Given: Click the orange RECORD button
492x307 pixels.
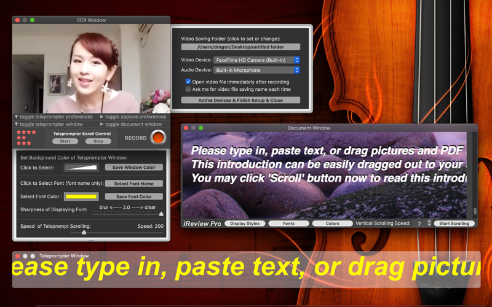Looking at the screenshot, I should click(158, 138).
